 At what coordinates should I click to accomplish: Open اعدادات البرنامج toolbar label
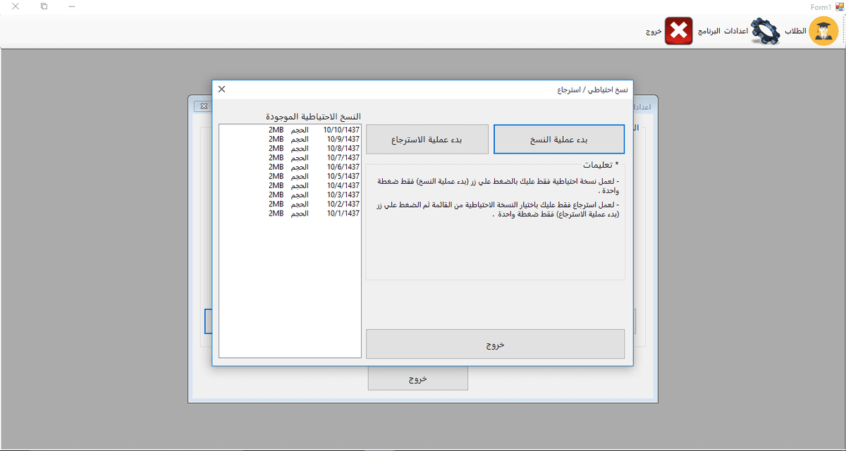[x=723, y=32]
